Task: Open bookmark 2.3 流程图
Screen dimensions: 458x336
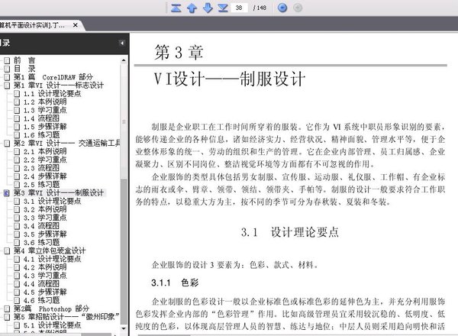Action: 41,168
